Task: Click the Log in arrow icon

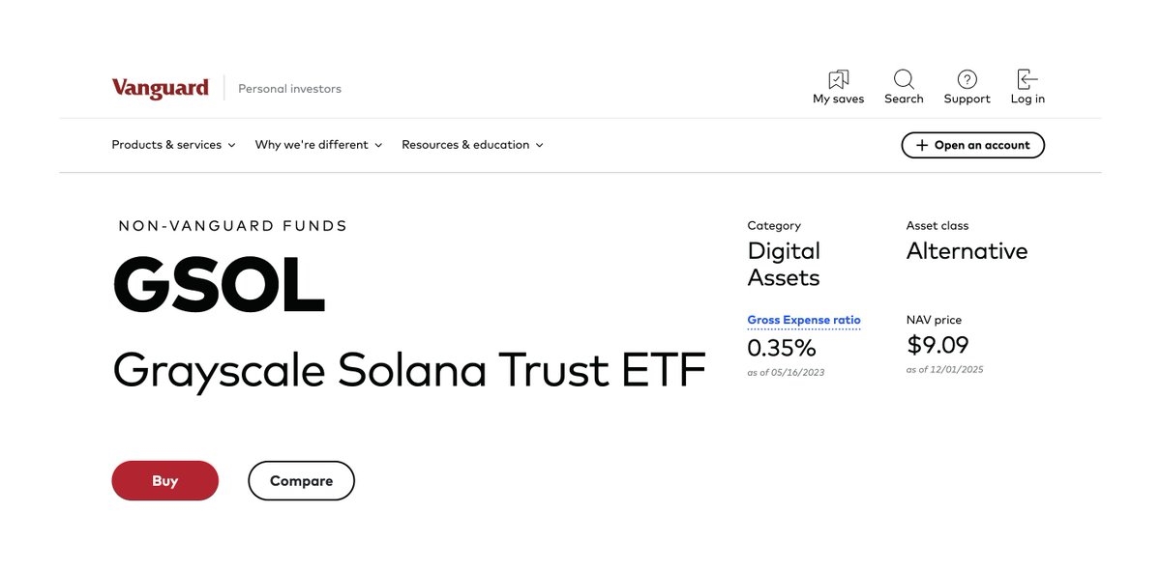Action: tap(1027, 79)
